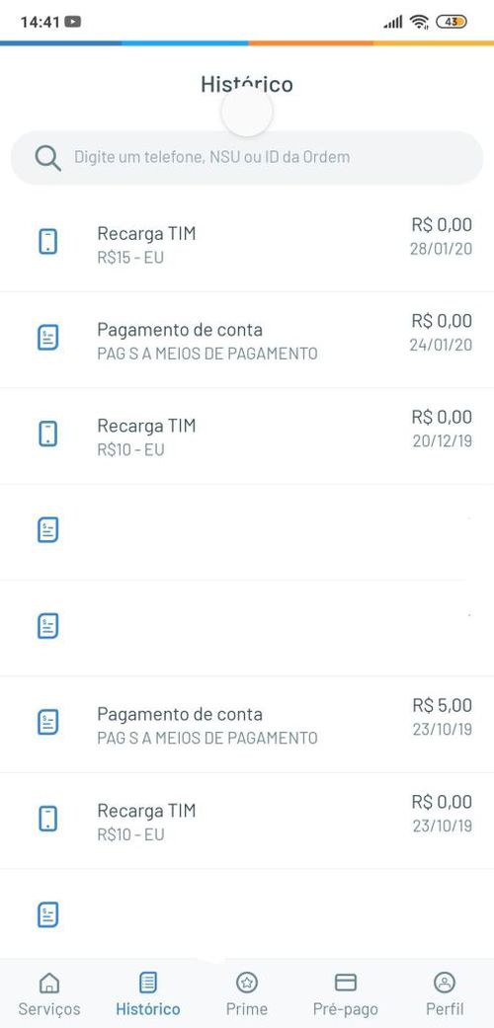Image resolution: width=494 pixels, height=1028 pixels.
Task: Tap bill icon of 24/01/20 payment
Action: (x=47, y=337)
